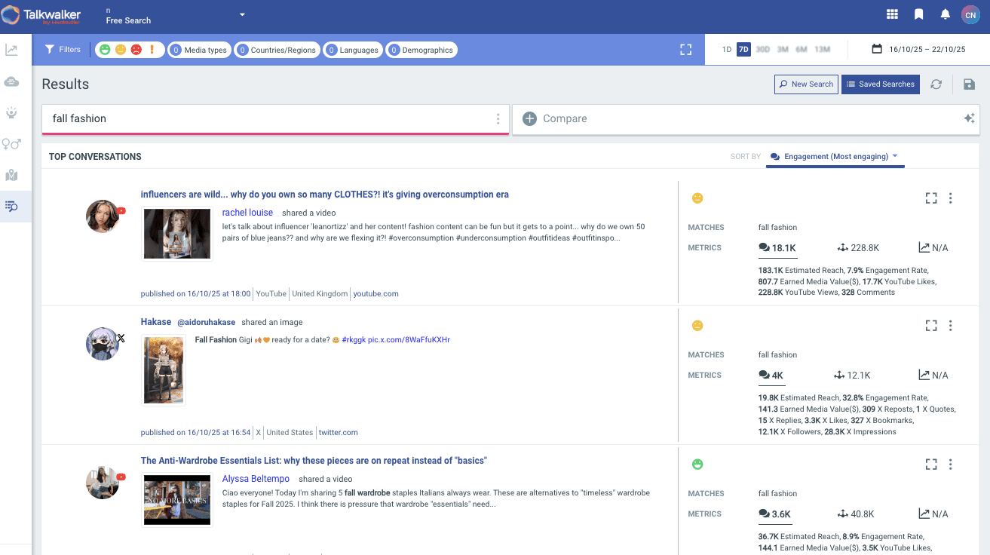Toggle the positive sentiment green face filter

click(105, 50)
